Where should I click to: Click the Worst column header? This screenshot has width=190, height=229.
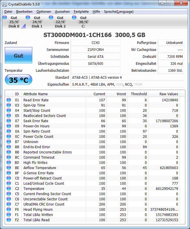click(x=117, y=94)
